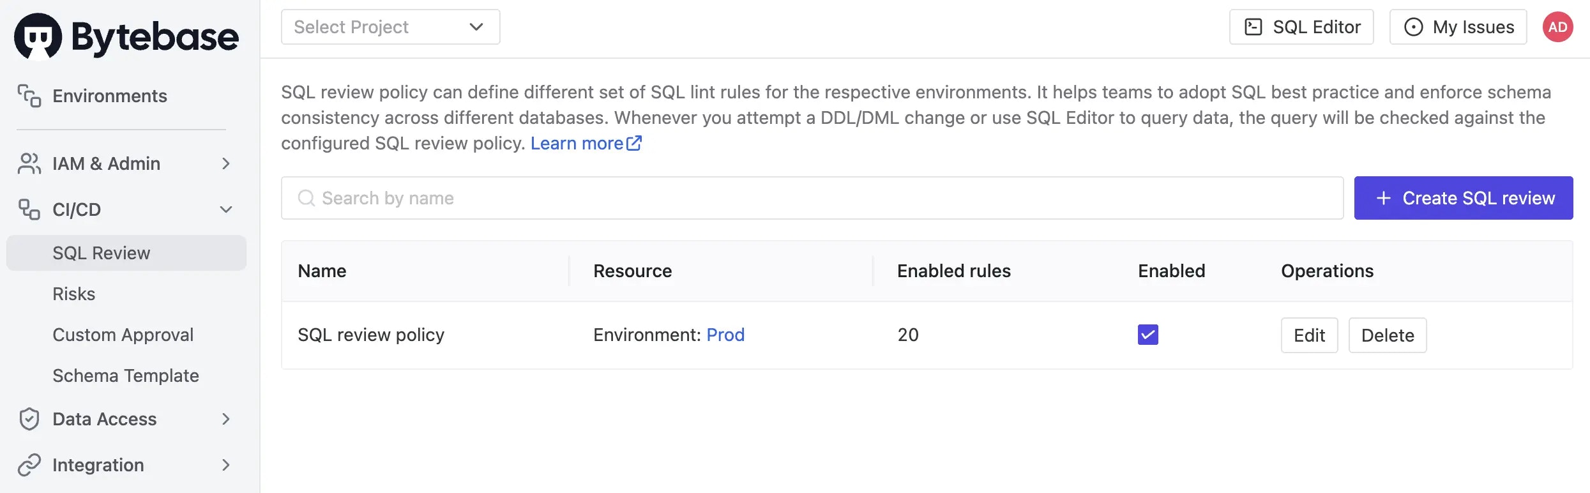Click the Resource column header
1590x493 pixels.
pyautogui.click(x=632, y=271)
